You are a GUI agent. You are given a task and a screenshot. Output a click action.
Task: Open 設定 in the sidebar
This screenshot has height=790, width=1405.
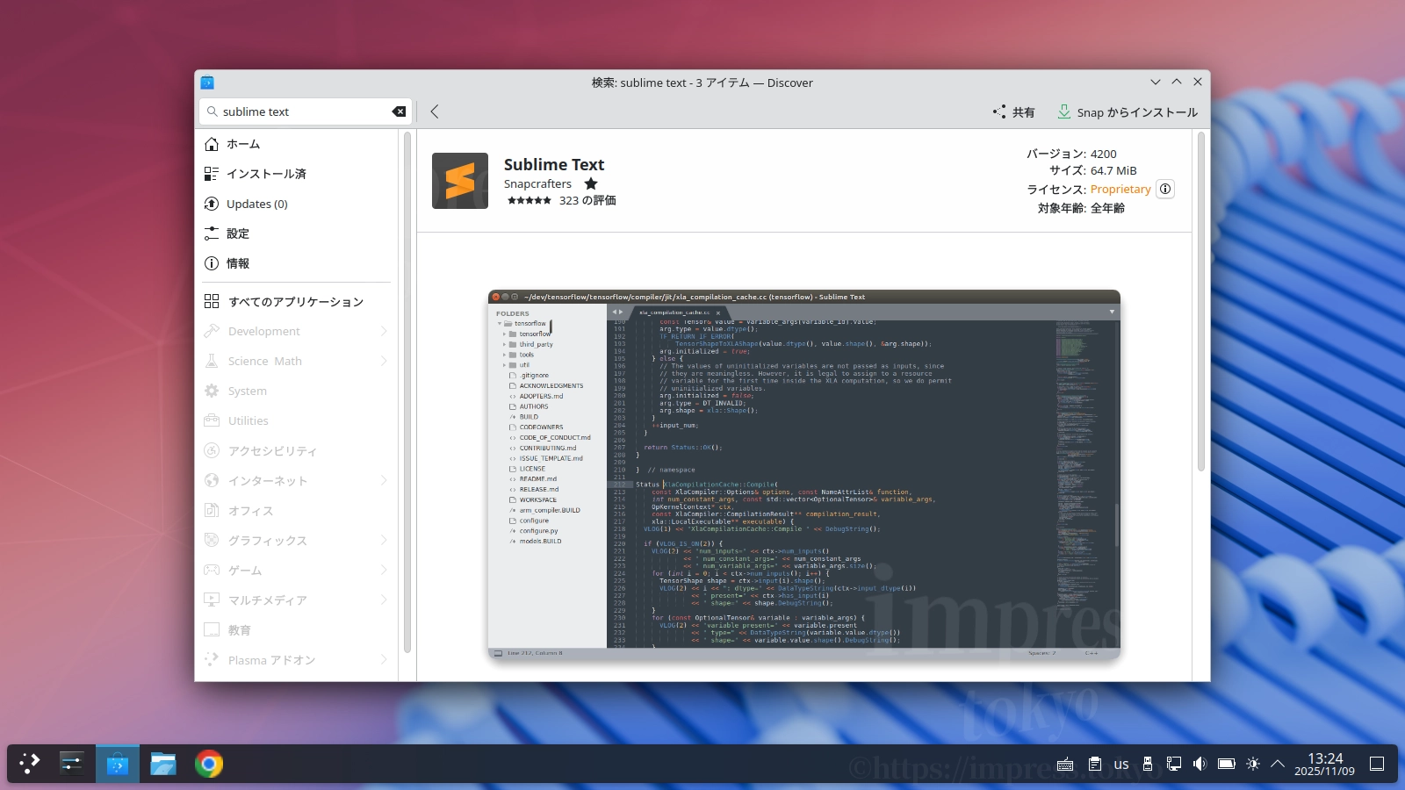point(297,233)
